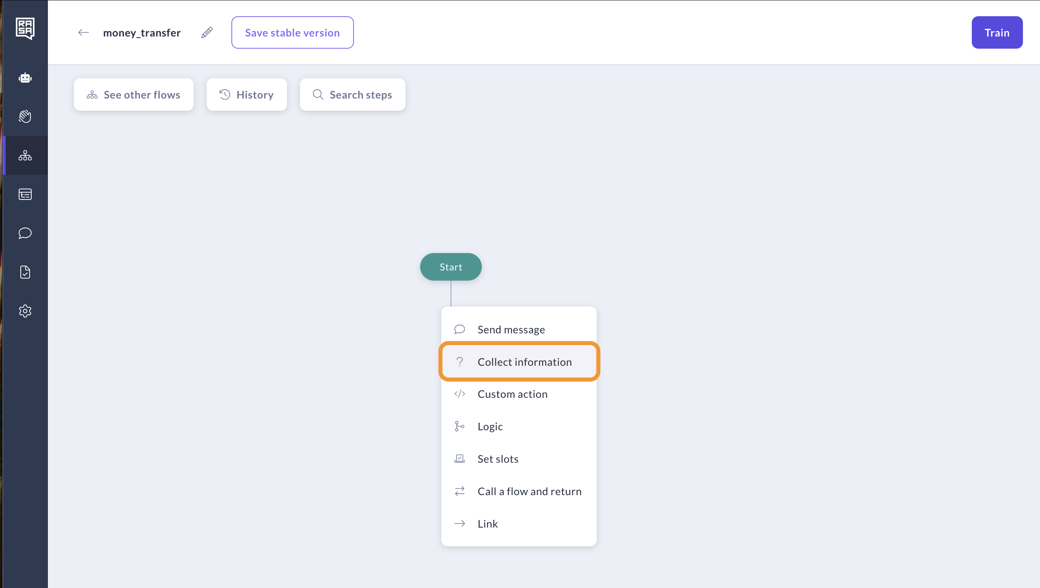Open the chat conversation icon in sidebar
The height and width of the screenshot is (588, 1040).
25,233
